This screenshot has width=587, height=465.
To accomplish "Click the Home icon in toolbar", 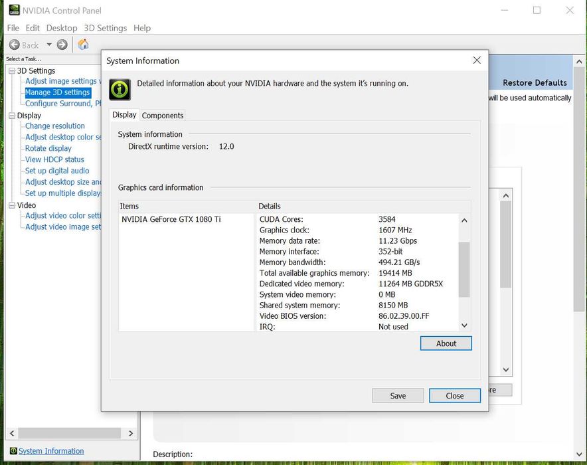I will pyautogui.click(x=83, y=45).
